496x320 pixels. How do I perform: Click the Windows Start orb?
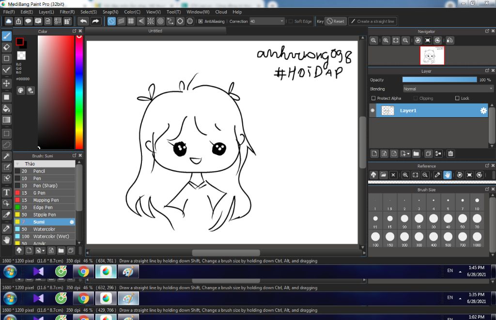point(10,272)
